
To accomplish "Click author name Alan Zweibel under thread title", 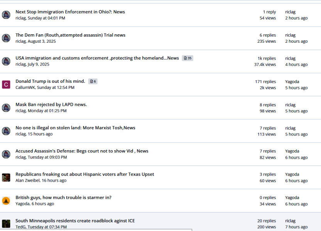I will click(27, 181).
